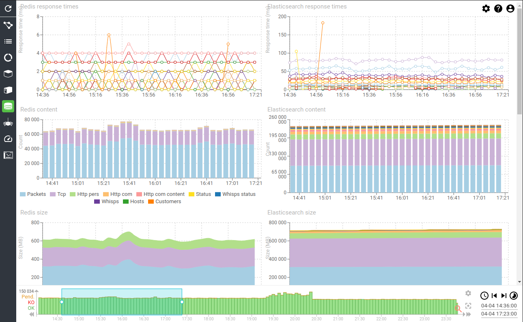523x322 pixels.
Task: Open the list view in the sidebar
Action: click(x=8, y=41)
